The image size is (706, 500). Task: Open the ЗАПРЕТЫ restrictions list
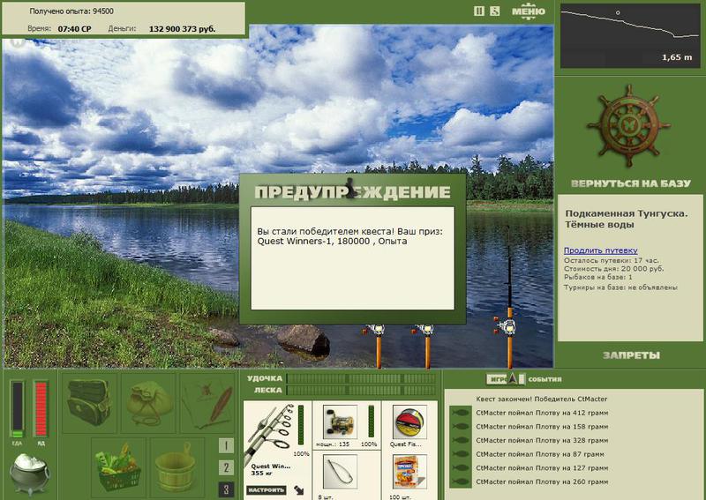(631, 355)
